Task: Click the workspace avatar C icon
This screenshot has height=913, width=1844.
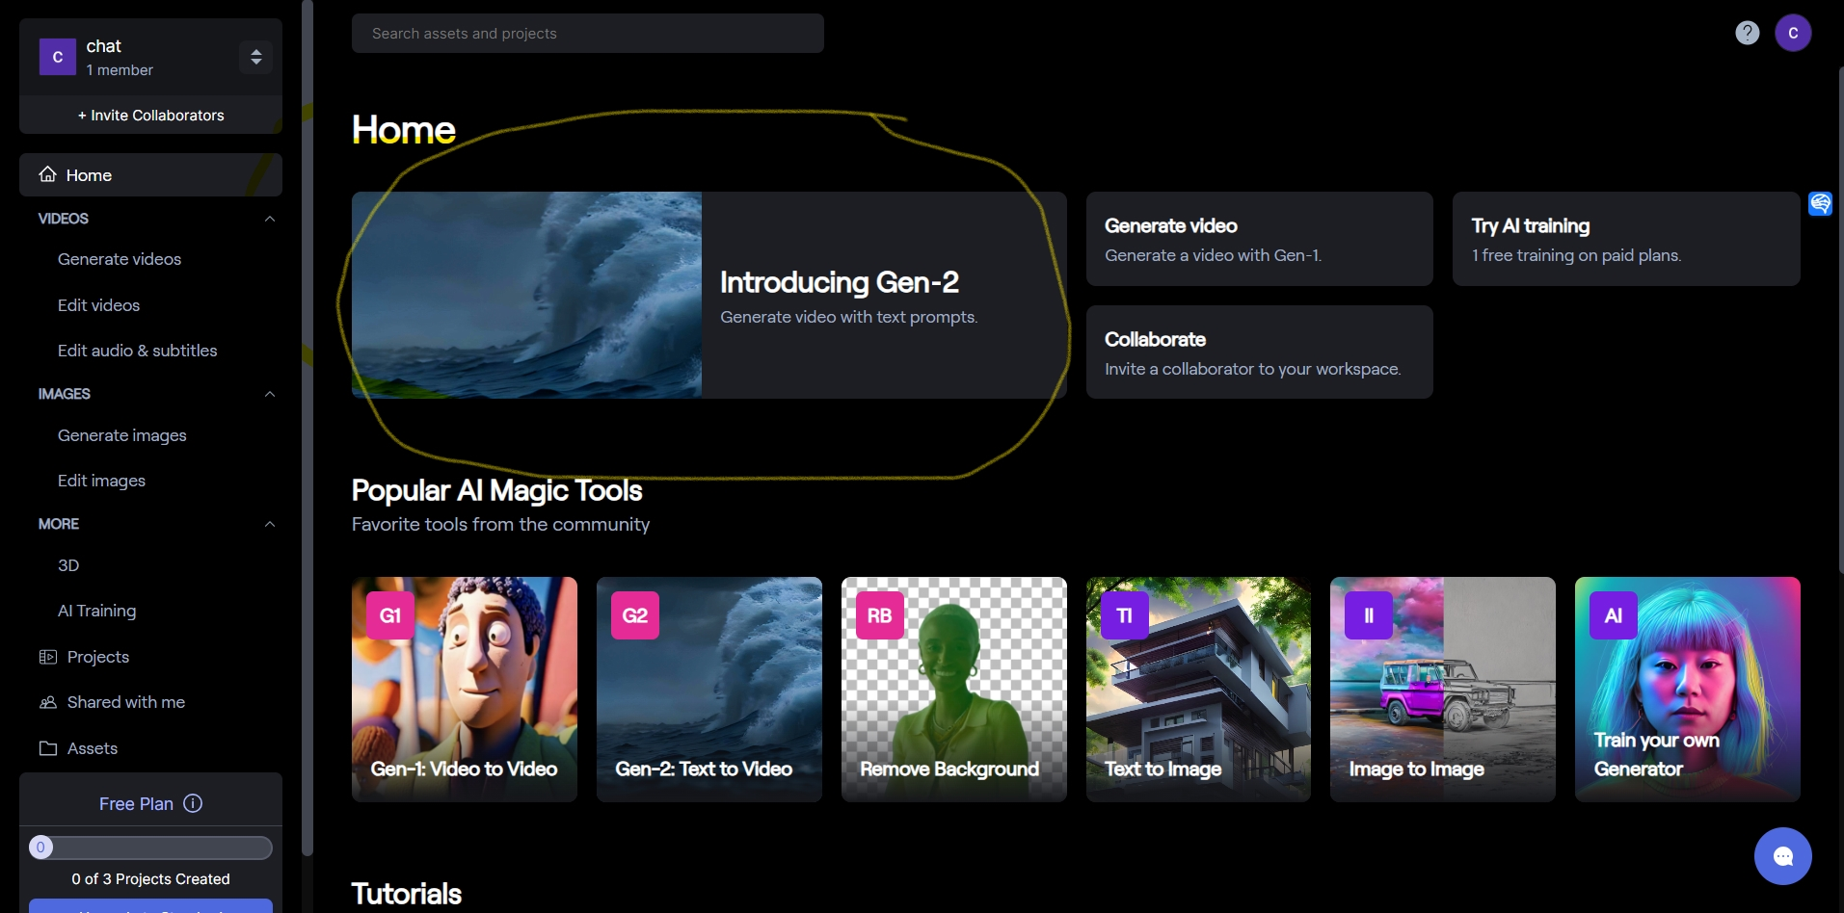Action: [58, 57]
